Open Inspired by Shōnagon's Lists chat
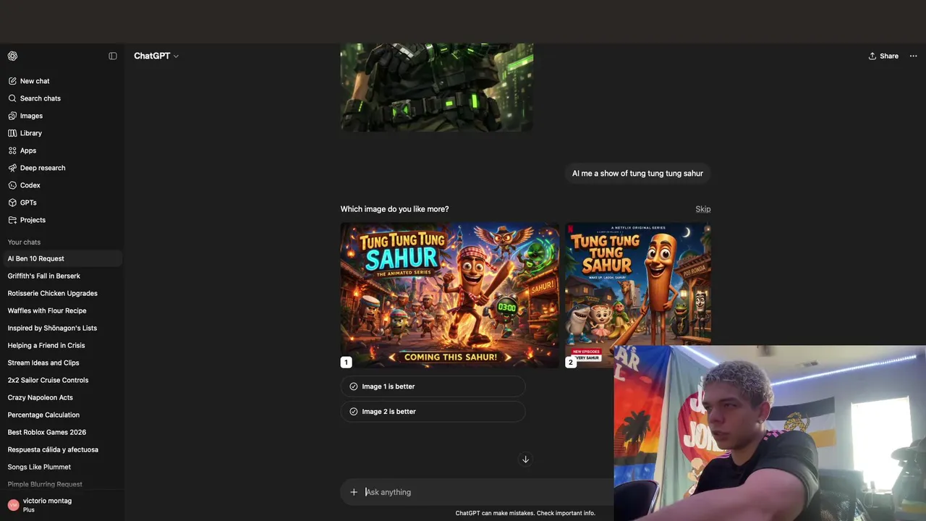This screenshot has height=521, width=926. (x=62, y=328)
